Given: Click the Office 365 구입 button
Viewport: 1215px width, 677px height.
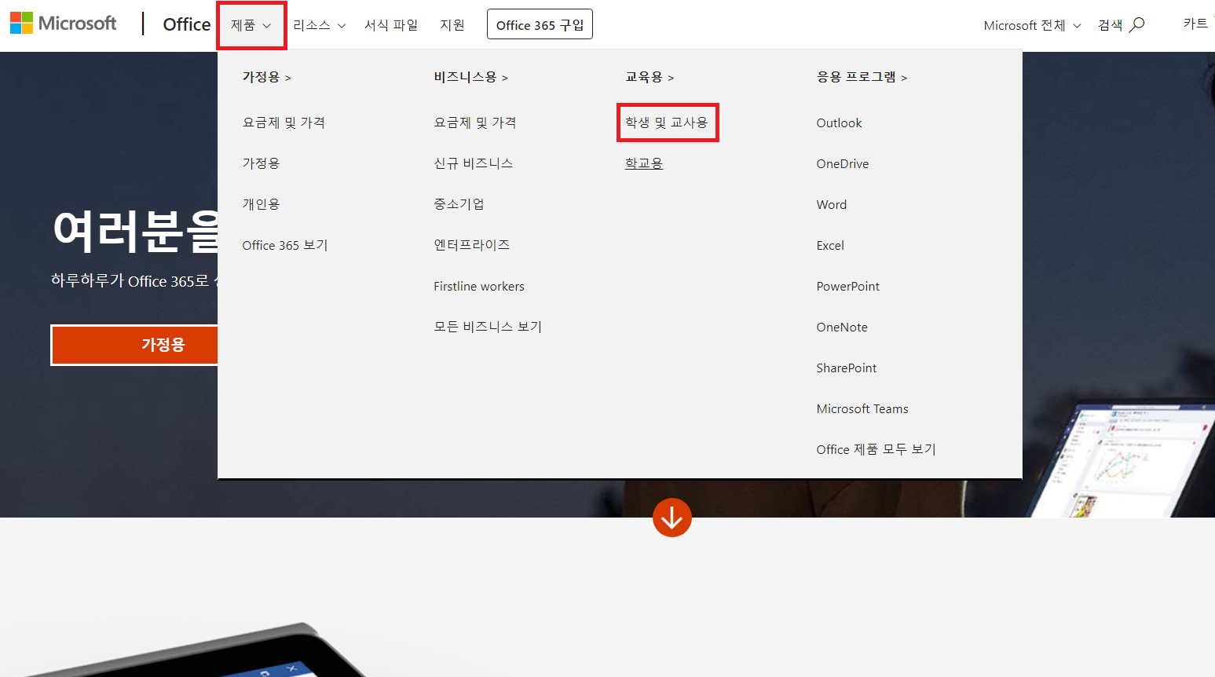Looking at the screenshot, I should point(540,24).
